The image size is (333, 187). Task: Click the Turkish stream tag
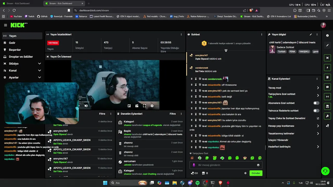[x=281, y=51]
